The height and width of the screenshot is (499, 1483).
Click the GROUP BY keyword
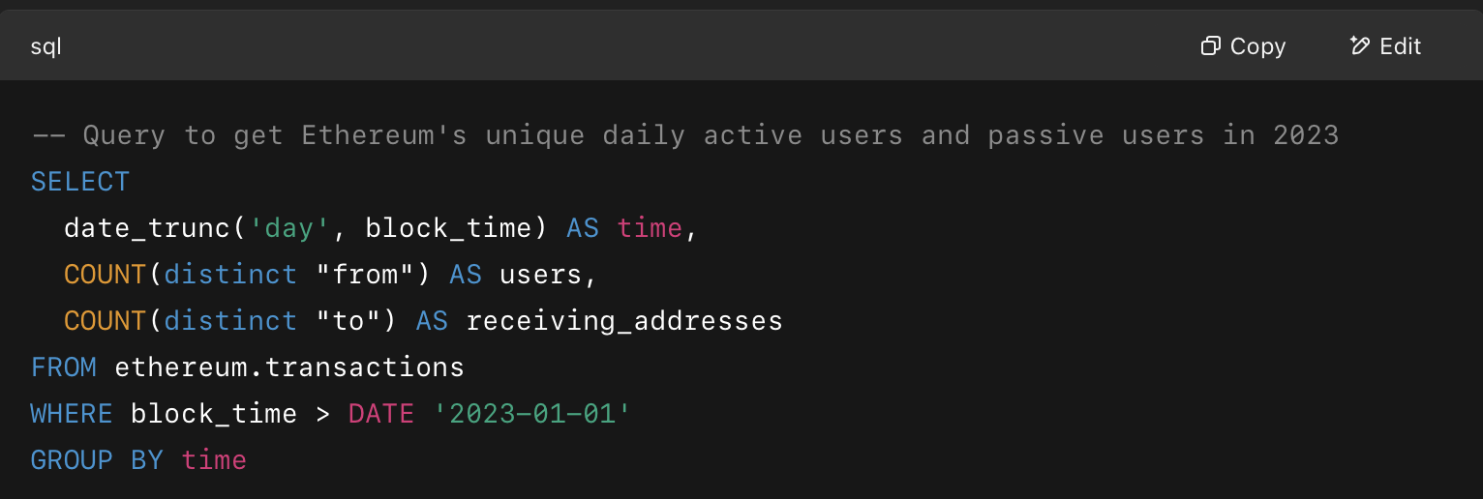(97, 460)
